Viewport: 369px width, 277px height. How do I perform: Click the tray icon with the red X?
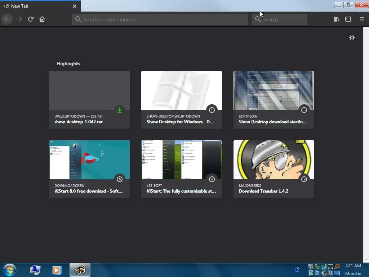[x=324, y=273]
